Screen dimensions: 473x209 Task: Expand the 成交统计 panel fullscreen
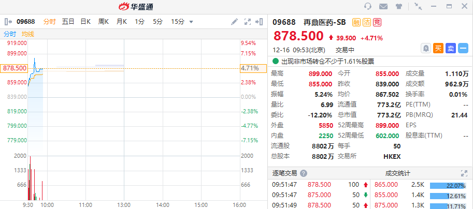464,174
